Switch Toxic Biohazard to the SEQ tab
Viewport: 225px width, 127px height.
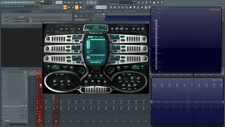click(101, 37)
